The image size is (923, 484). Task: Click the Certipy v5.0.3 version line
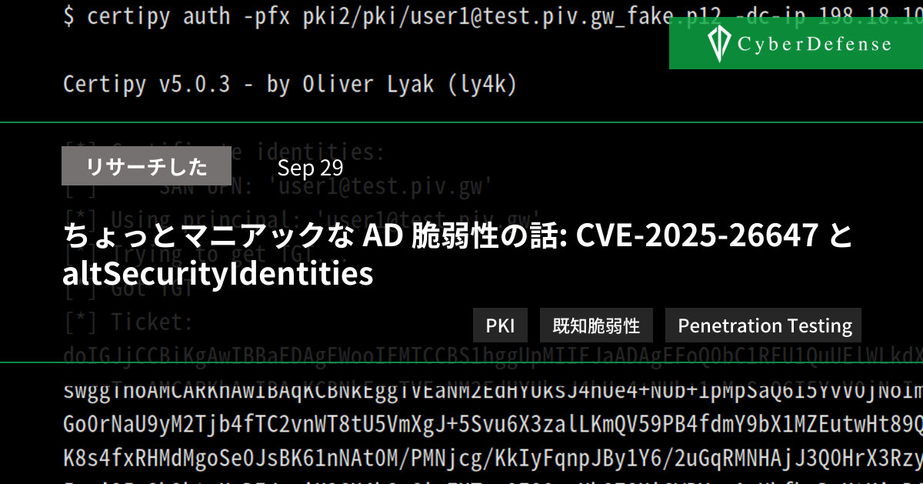[x=290, y=84]
